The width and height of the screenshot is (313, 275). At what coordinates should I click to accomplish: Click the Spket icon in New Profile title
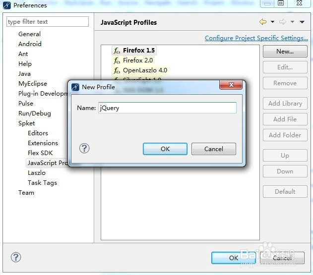pyautogui.click(x=75, y=87)
